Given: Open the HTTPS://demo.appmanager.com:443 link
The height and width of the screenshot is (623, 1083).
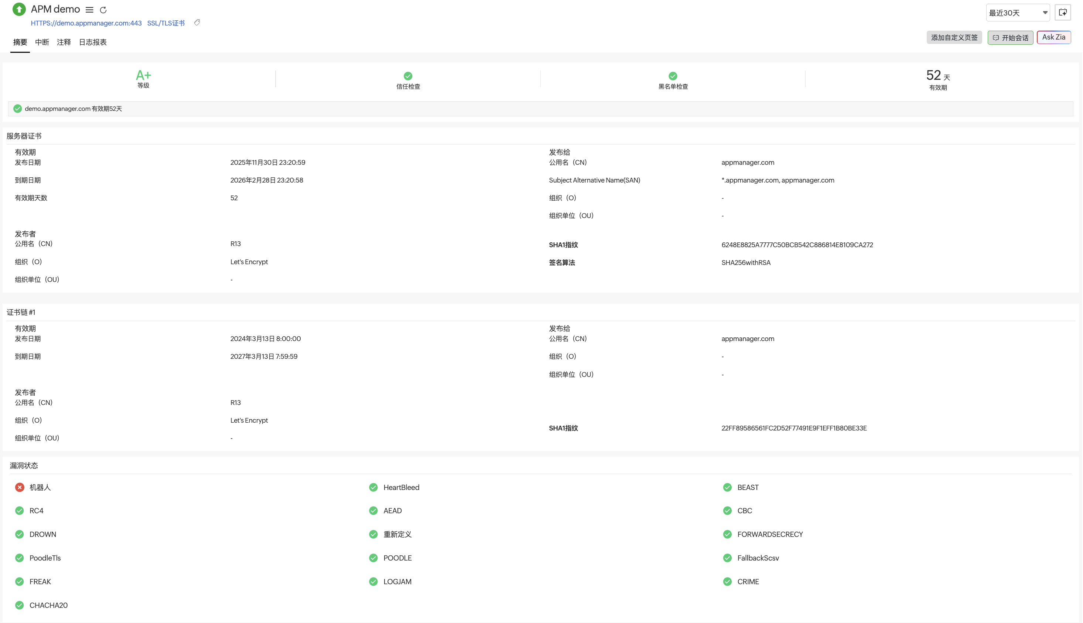Looking at the screenshot, I should [86, 23].
